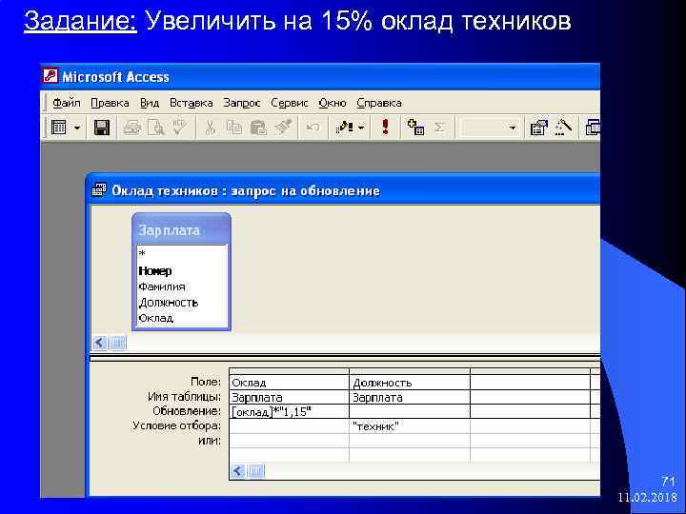Viewport: 686px width, 514px height.
Task: Click lower grid horizontal scroll thumb
Action: [256, 471]
